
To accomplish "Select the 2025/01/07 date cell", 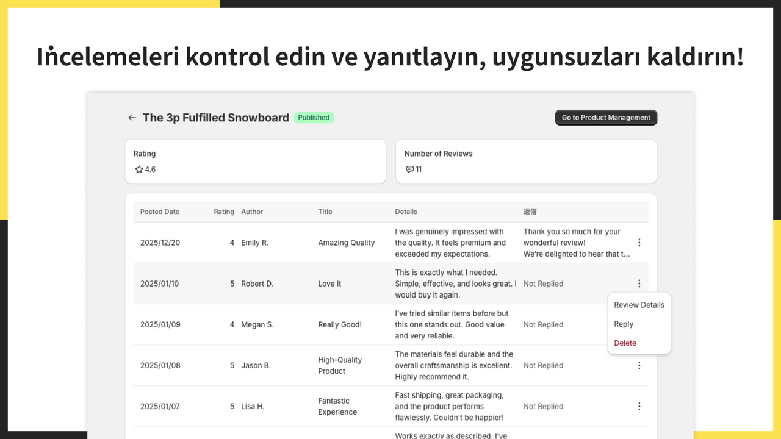I will click(x=160, y=406).
